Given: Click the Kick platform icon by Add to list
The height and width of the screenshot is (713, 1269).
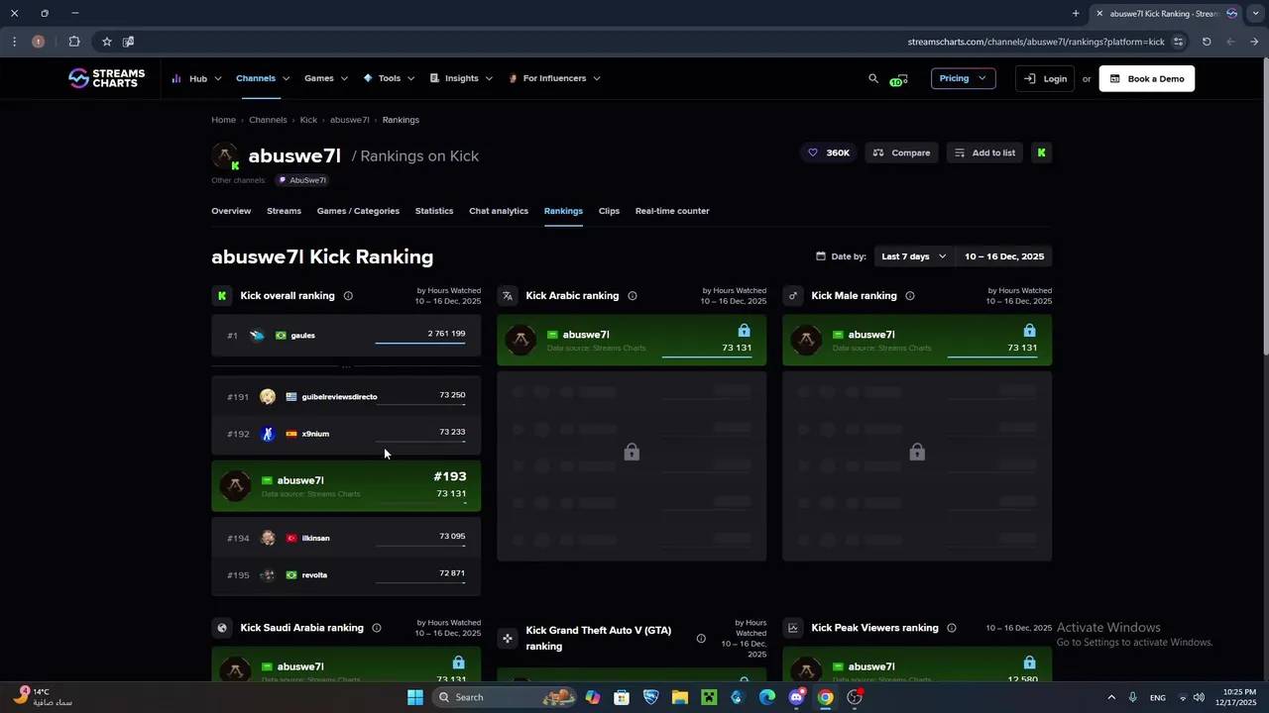Looking at the screenshot, I should click(1041, 153).
